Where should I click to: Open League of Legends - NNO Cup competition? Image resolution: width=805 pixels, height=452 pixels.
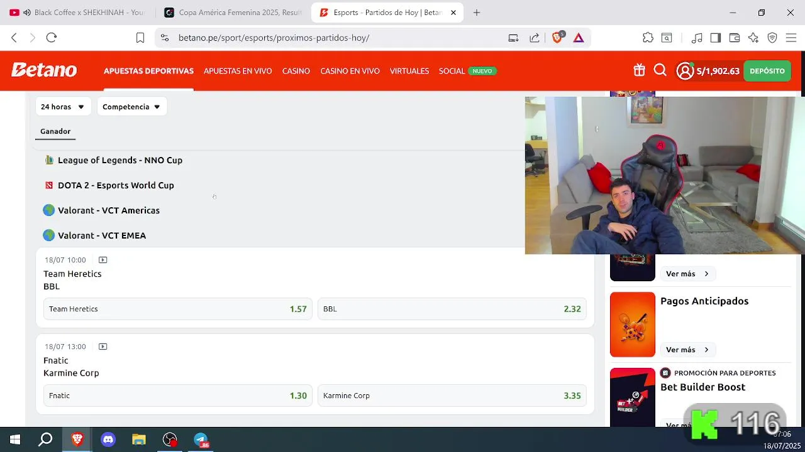(x=120, y=160)
